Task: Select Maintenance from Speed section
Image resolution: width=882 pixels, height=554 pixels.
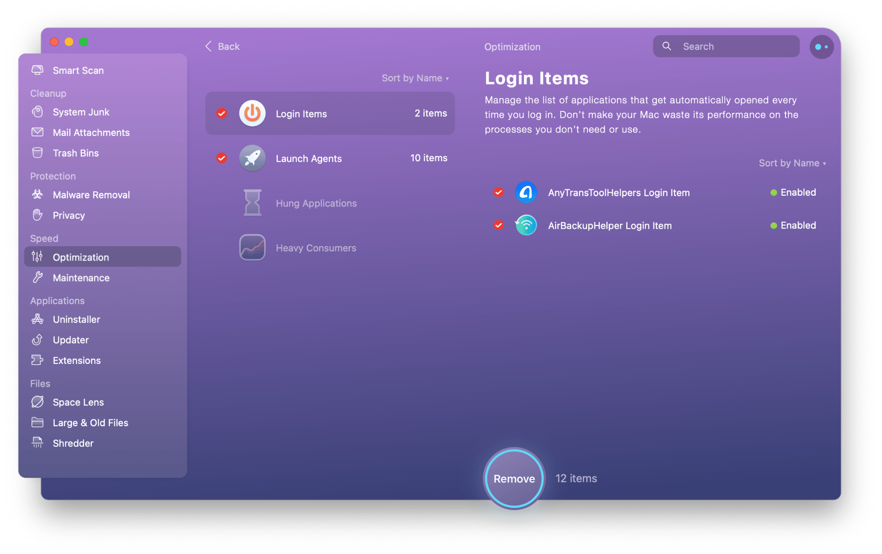Action: 81,277
